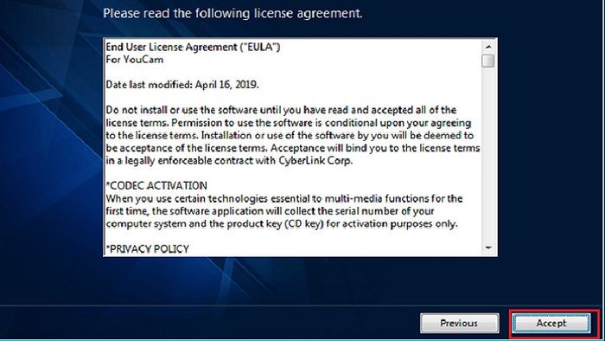Click the Accept button
605x341 pixels.
pos(551,323)
